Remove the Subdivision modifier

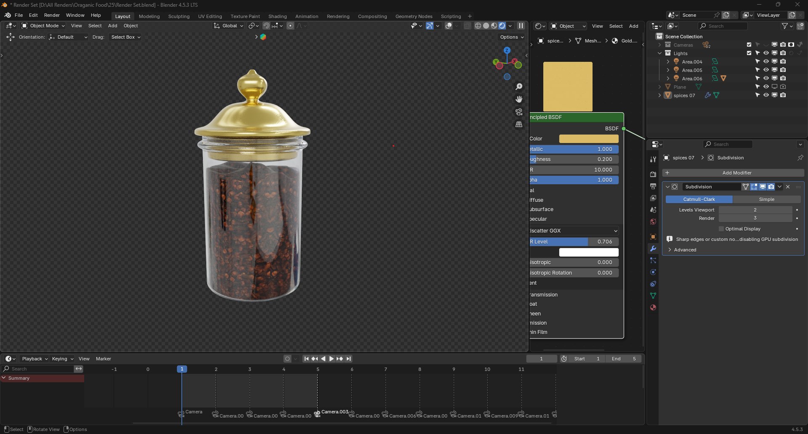click(788, 187)
